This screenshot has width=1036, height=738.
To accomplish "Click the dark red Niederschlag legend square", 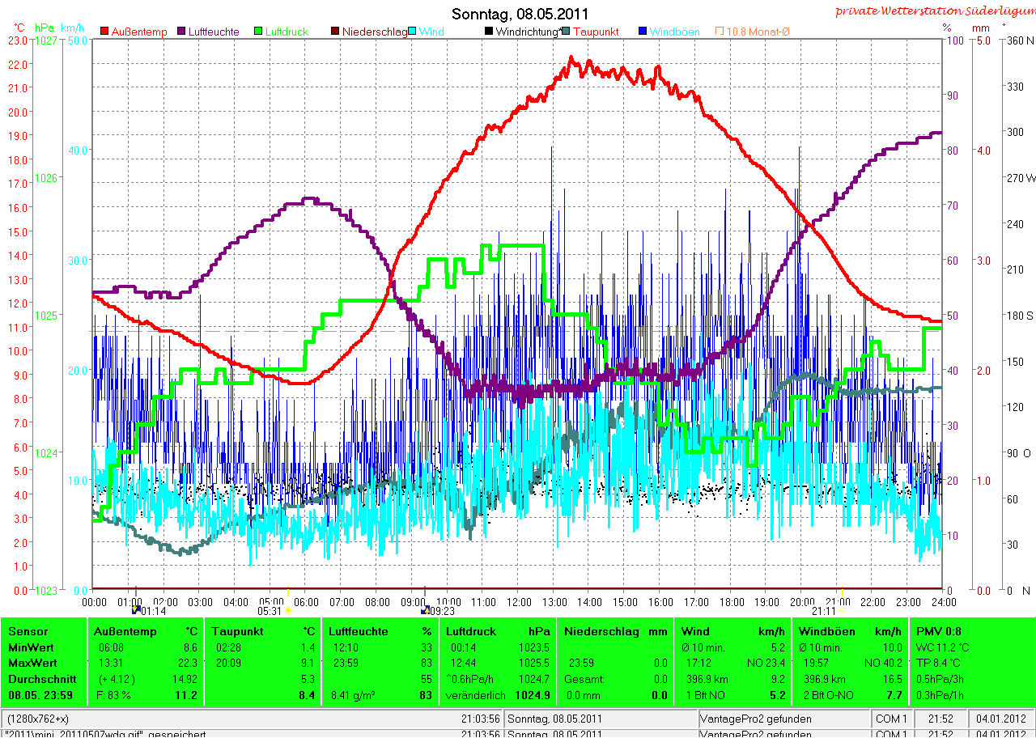I will (336, 32).
